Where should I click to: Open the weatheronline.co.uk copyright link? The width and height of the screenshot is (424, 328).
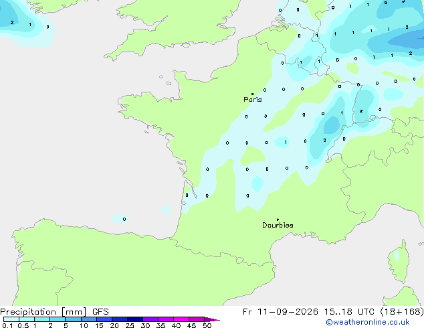368,323
